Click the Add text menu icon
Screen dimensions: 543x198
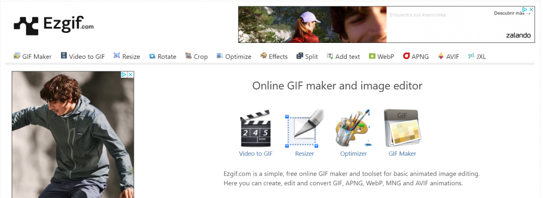pyautogui.click(x=330, y=56)
